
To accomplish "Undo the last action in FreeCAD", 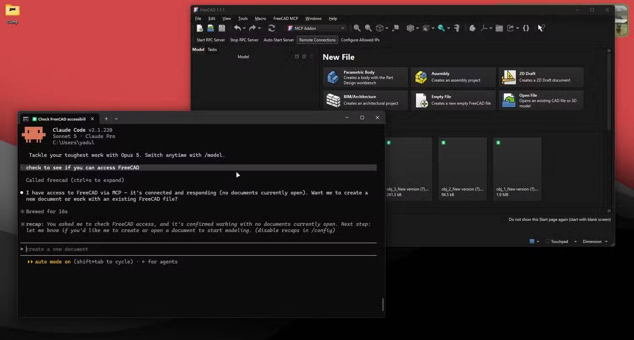I will [x=238, y=28].
